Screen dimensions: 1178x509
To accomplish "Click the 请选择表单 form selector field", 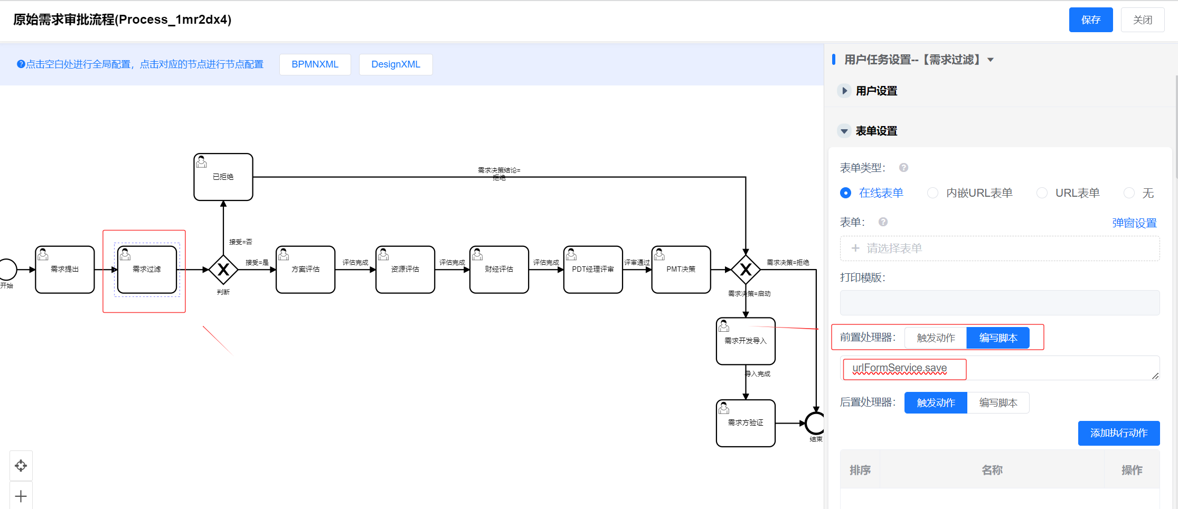I will click(999, 248).
